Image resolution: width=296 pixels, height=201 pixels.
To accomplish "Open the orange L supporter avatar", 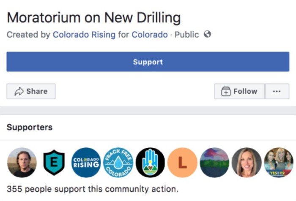I will (x=182, y=163).
